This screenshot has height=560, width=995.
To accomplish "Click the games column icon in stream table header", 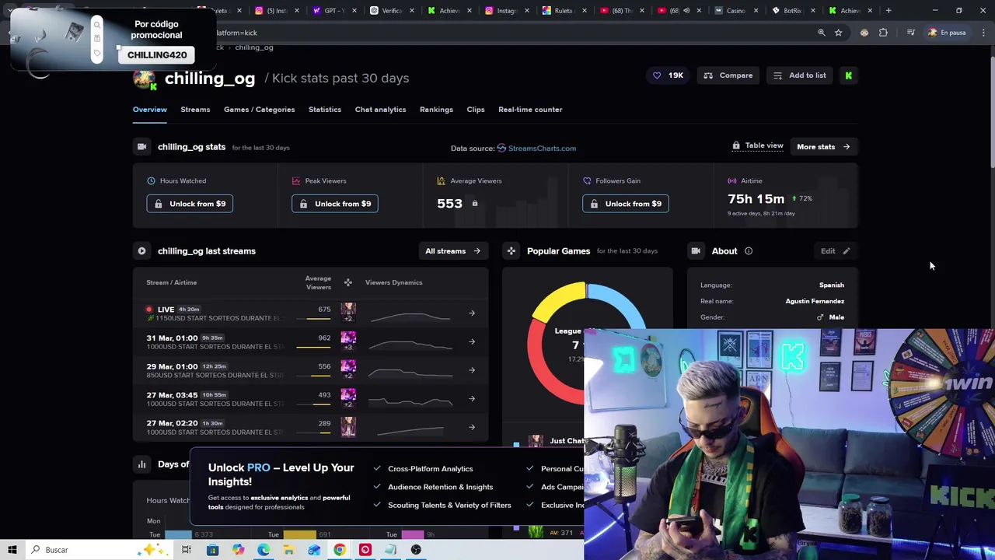I will click(x=348, y=282).
